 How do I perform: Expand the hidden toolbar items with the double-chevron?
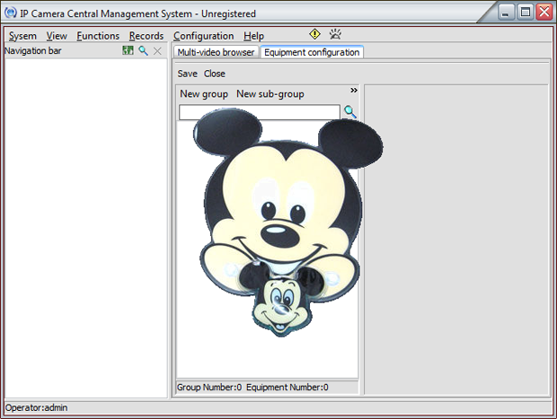pyautogui.click(x=354, y=90)
